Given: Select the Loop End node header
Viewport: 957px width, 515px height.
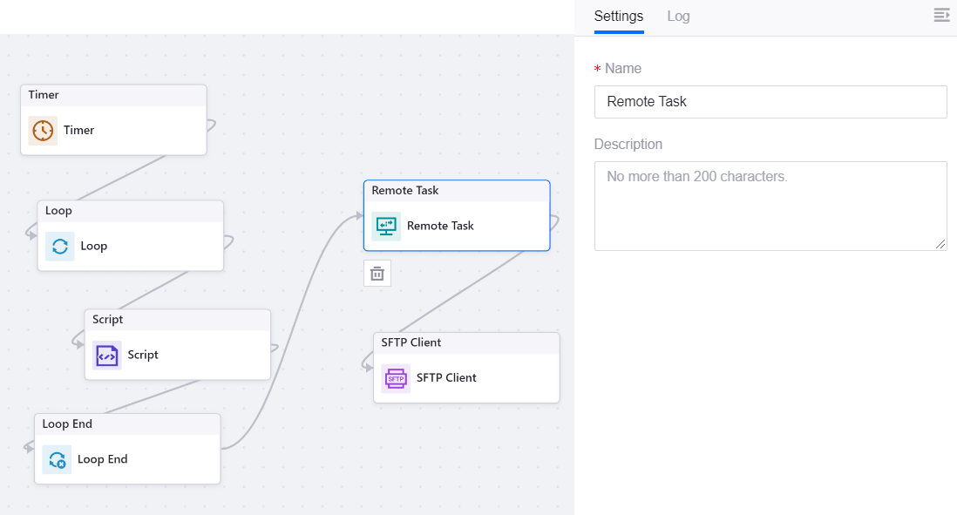Looking at the screenshot, I should [x=127, y=424].
